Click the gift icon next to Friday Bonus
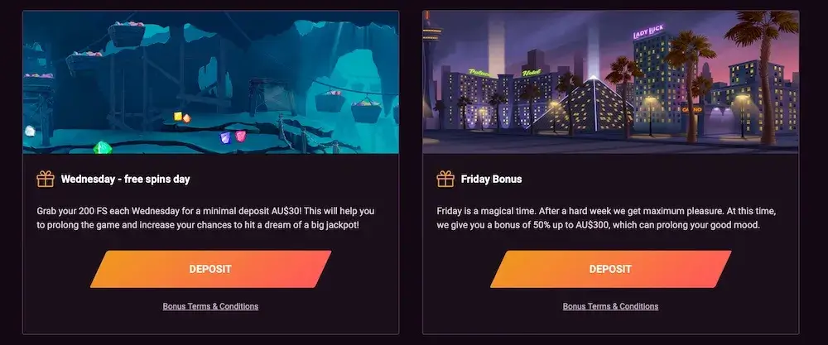The width and height of the screenshot is (828, 345). pyautogui.click(x=445, y=180)
